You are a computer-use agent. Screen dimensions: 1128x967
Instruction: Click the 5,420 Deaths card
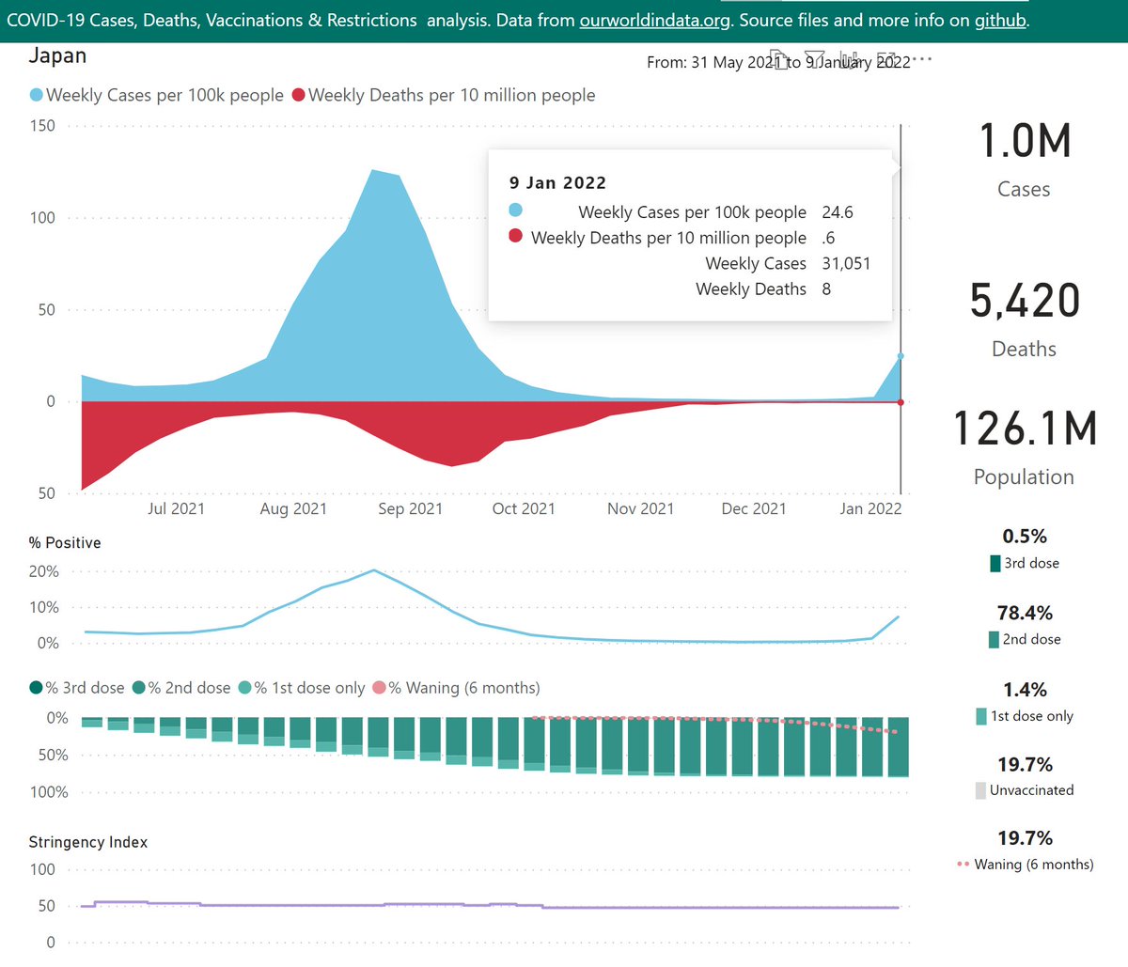1024,319
